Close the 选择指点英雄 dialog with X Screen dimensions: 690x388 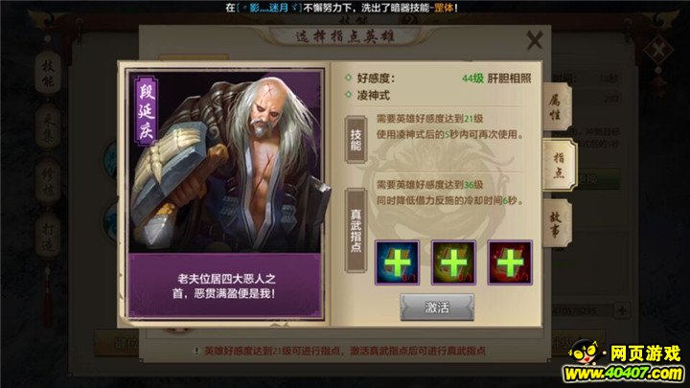click(x=534, y=40)
